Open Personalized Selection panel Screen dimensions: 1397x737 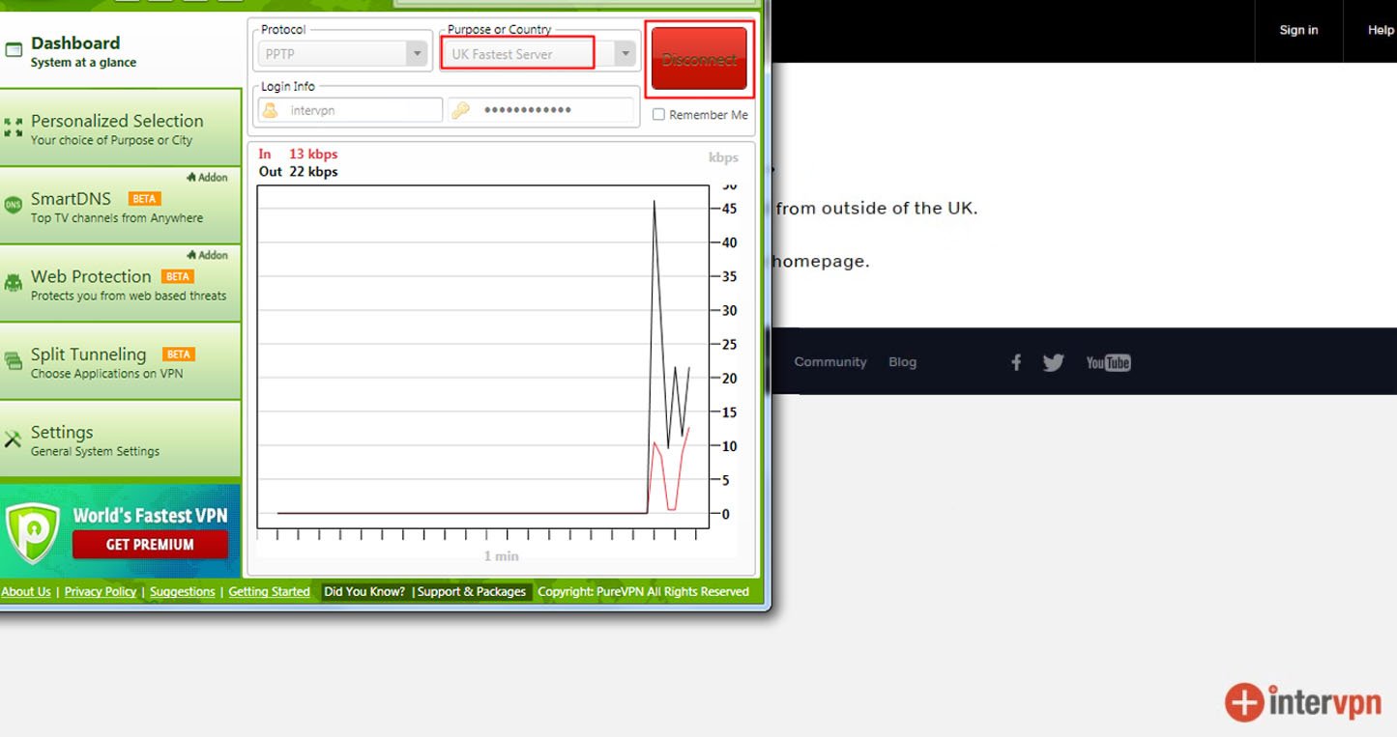(x=120, y=128)
